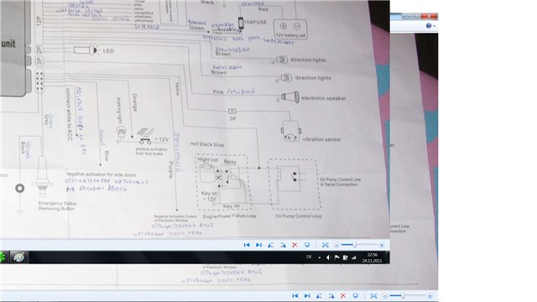Click the outer viewer zoom slider handle
The width and height of the screenshot is (537, 302).
click(403, 295)
